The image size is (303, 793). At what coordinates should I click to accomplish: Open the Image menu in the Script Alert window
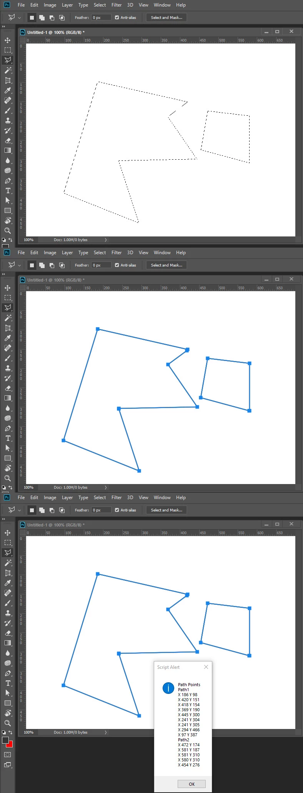point(50,498)
